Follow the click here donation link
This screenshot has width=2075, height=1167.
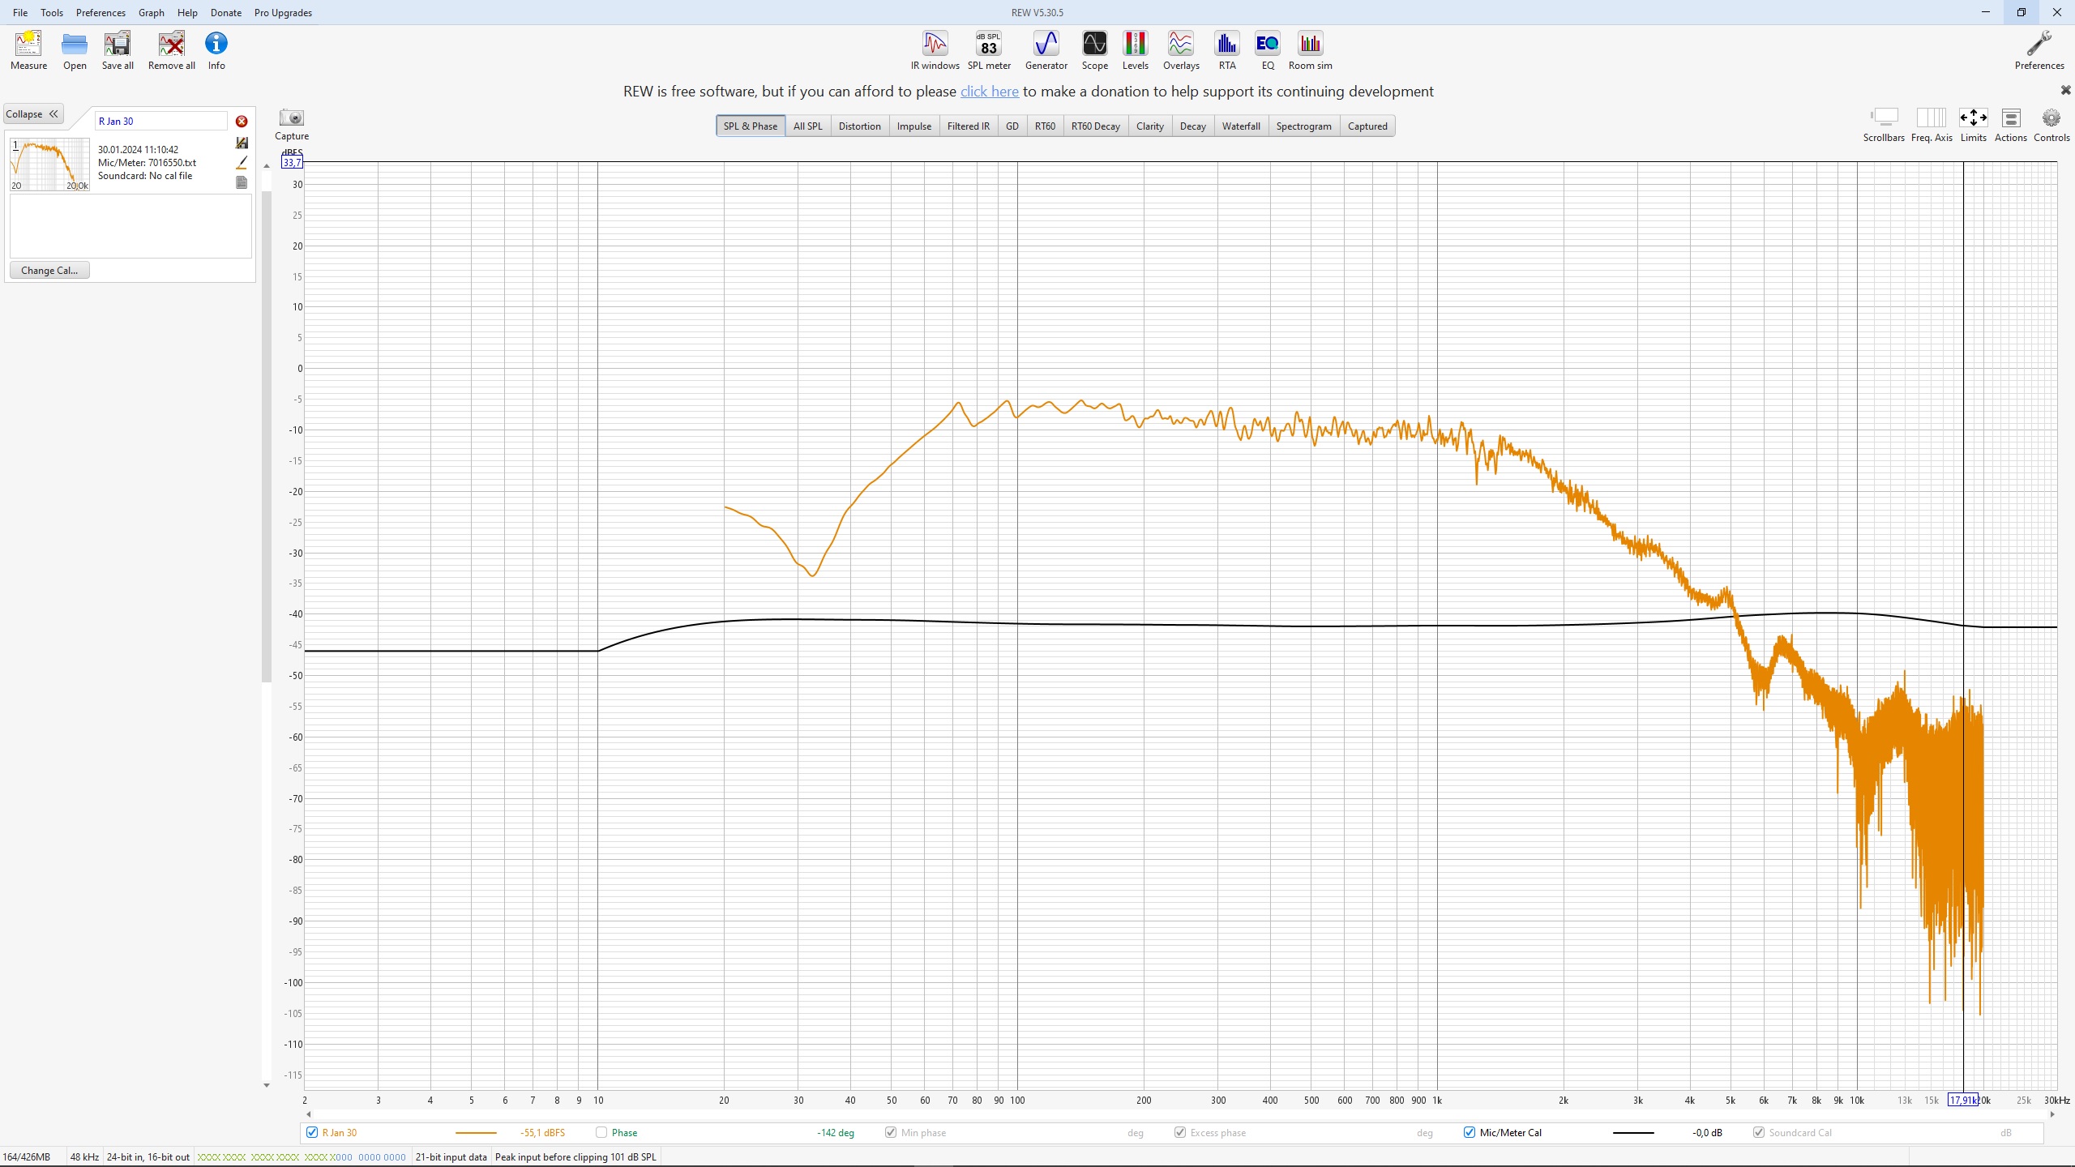coord(989,92)
